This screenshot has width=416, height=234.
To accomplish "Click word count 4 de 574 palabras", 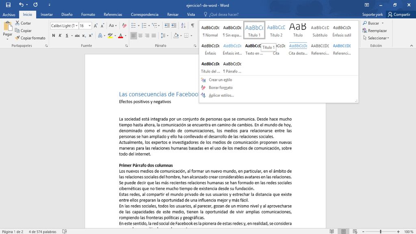I will click(42, 232).
